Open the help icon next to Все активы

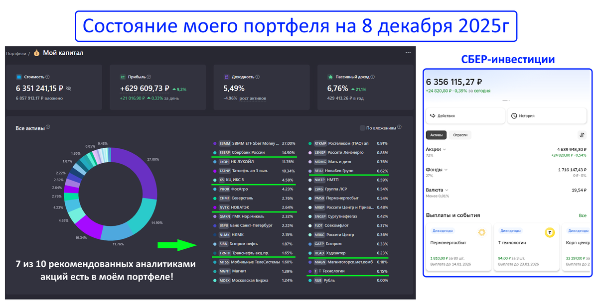click(48, 128)
